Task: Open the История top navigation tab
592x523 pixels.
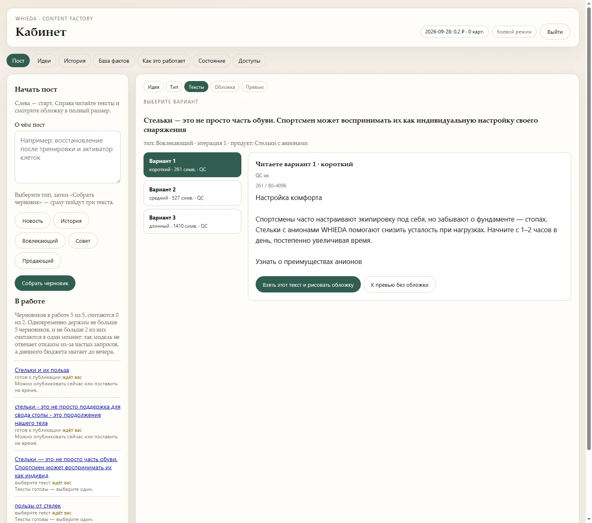Action: 75,61
